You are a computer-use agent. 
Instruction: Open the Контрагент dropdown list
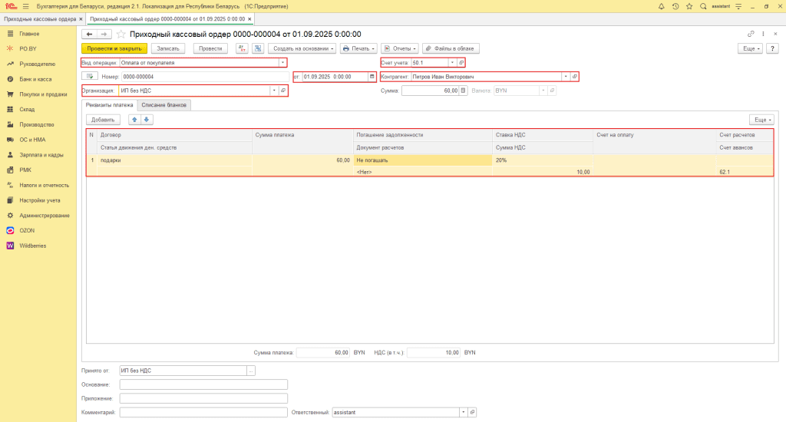(x=566, y=77)
